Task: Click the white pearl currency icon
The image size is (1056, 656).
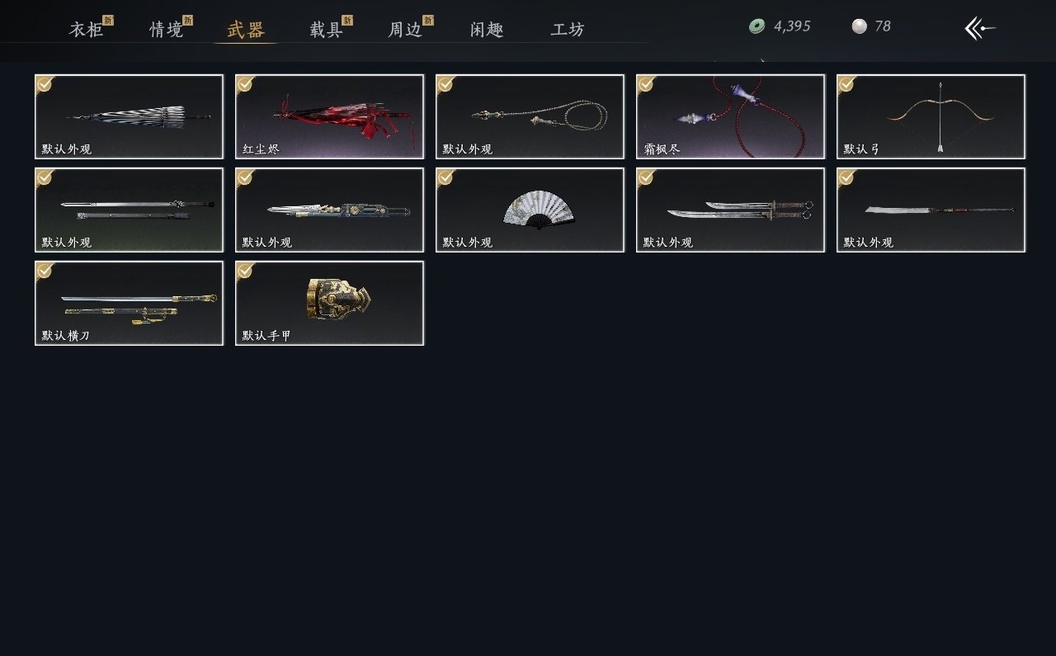Action: [860, 26]
